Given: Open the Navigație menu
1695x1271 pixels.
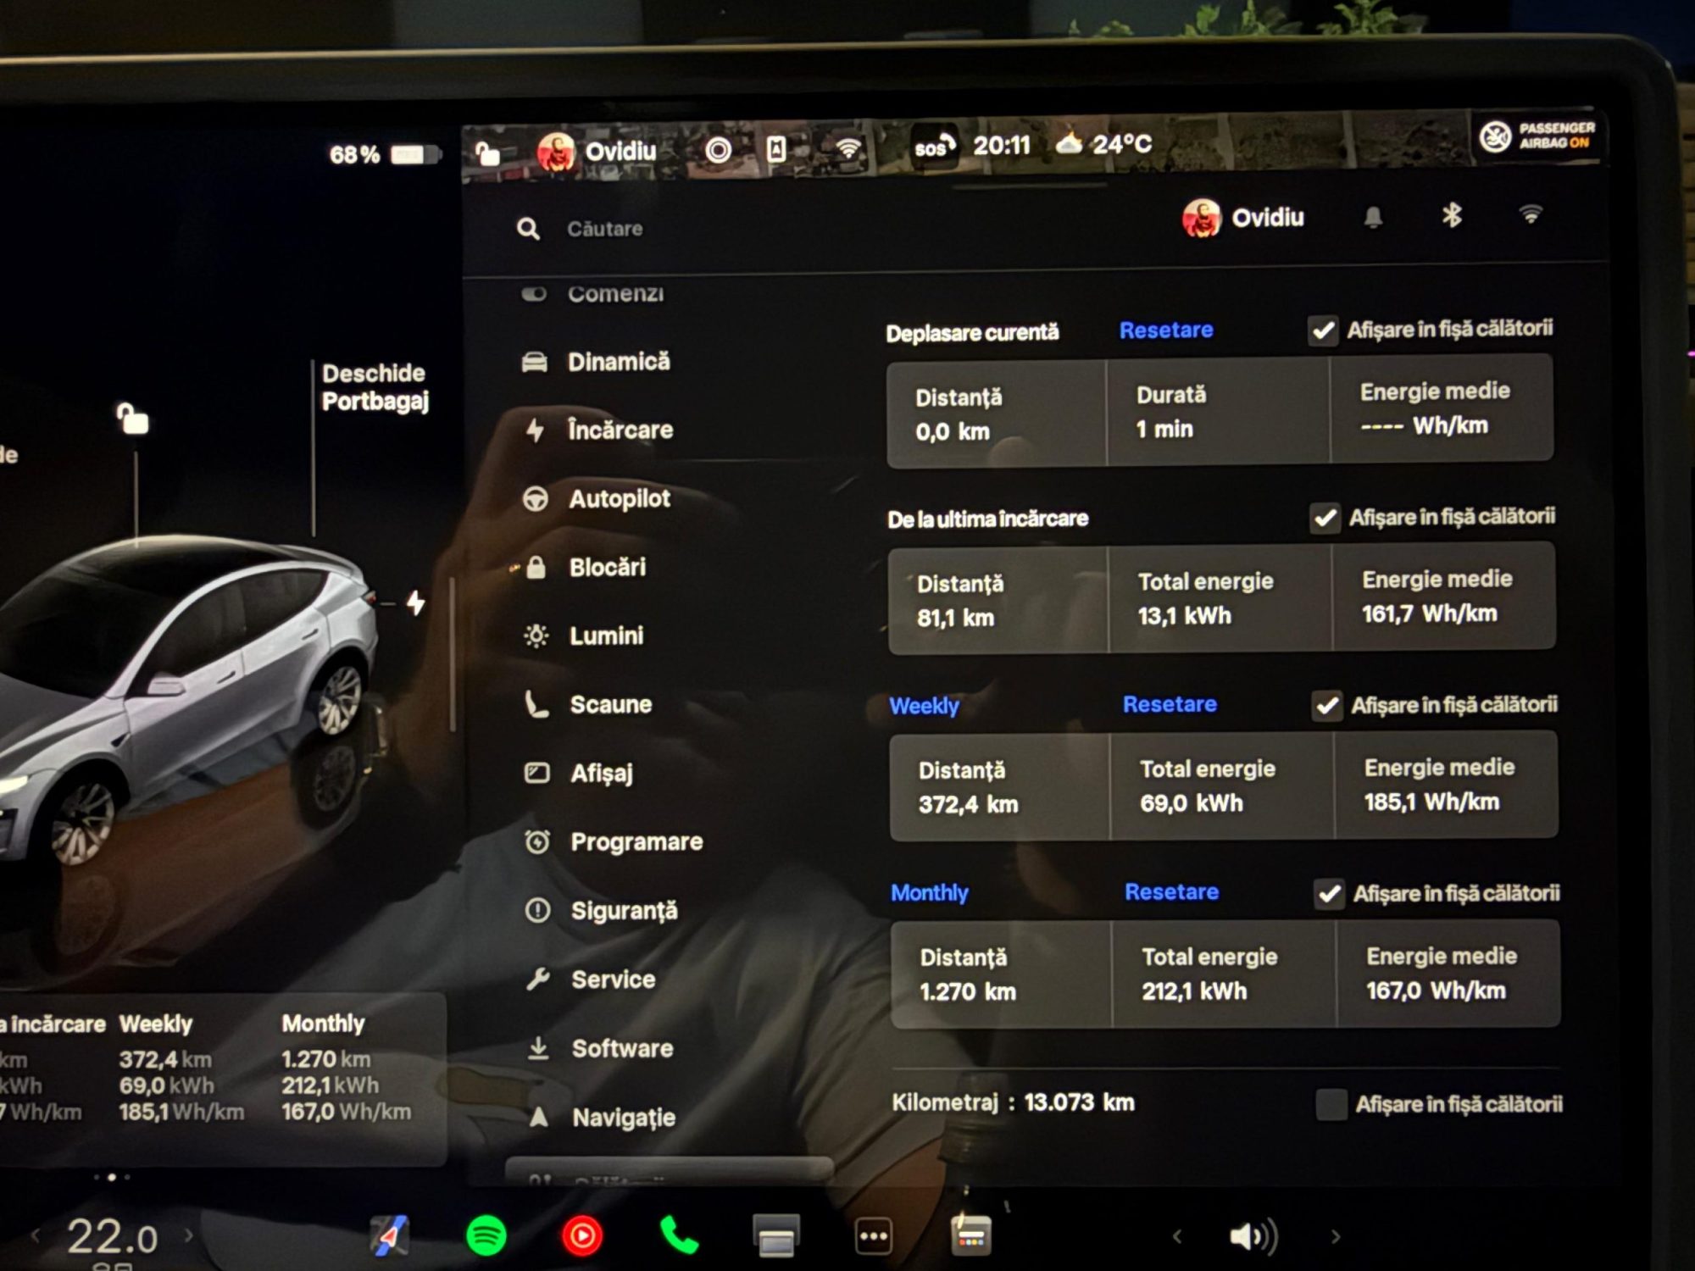Looking at the screenshot, I should pyautogui.click(x=602, y=1118).
